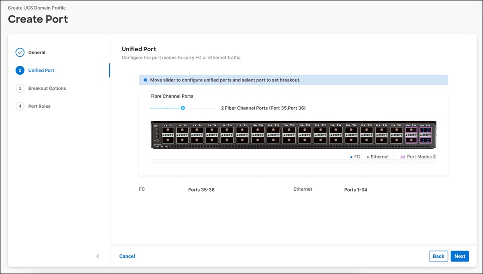Click the Back button
This screenshot has width=483, height=274.
click(x=438, y=256)
